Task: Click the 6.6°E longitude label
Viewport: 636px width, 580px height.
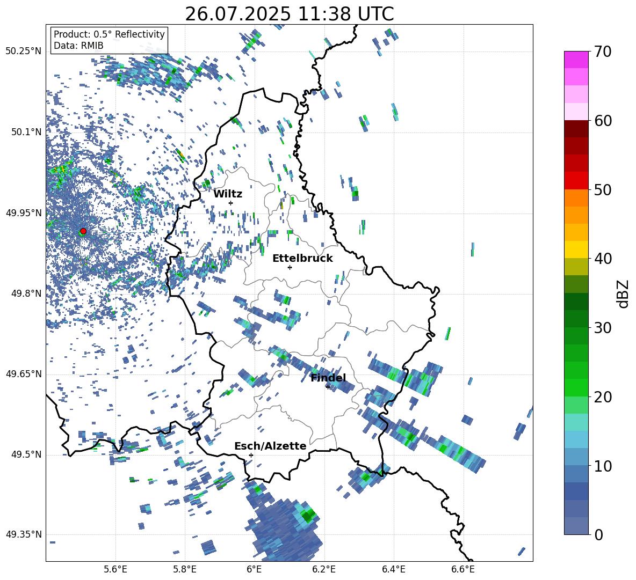Action: [463, 569]
